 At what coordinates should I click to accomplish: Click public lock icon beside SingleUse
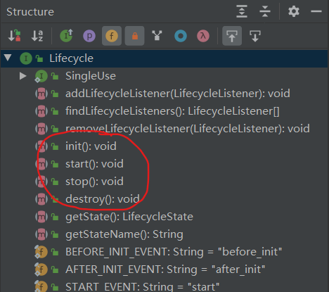[55, 76]
